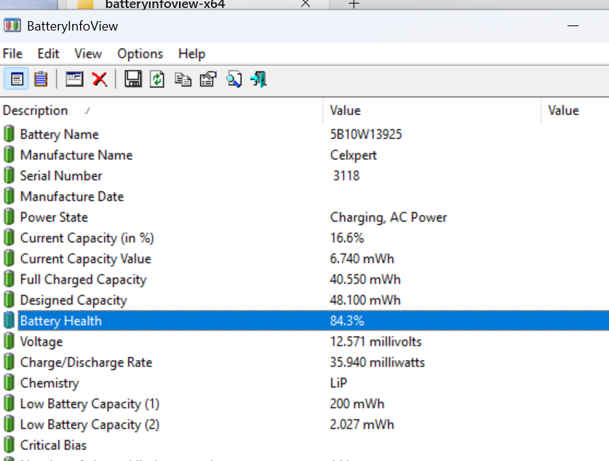Click battery icon beside Chemistry
Image resolution: width=609 pixels, height=461 pixels.
click(9, 382)
